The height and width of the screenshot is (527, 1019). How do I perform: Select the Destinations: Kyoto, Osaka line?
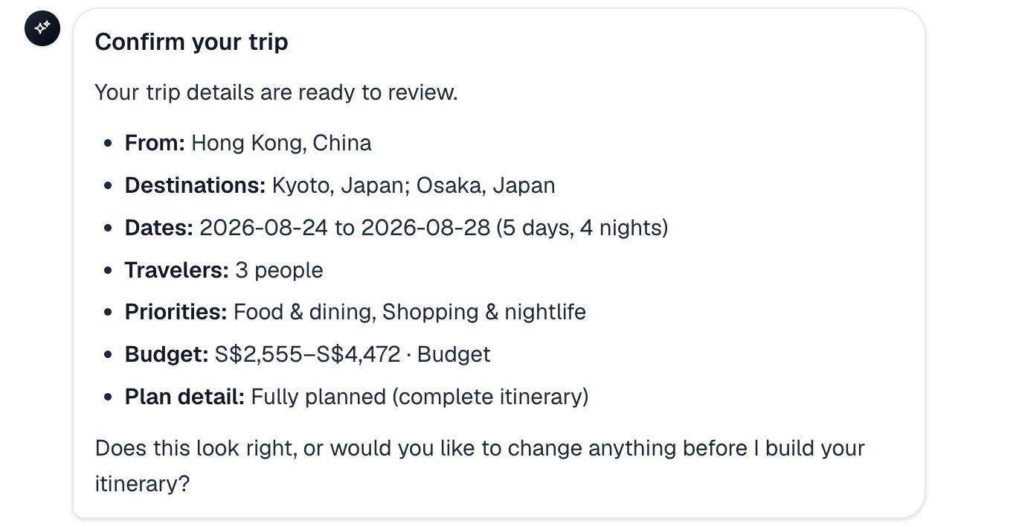coord(340,185)
